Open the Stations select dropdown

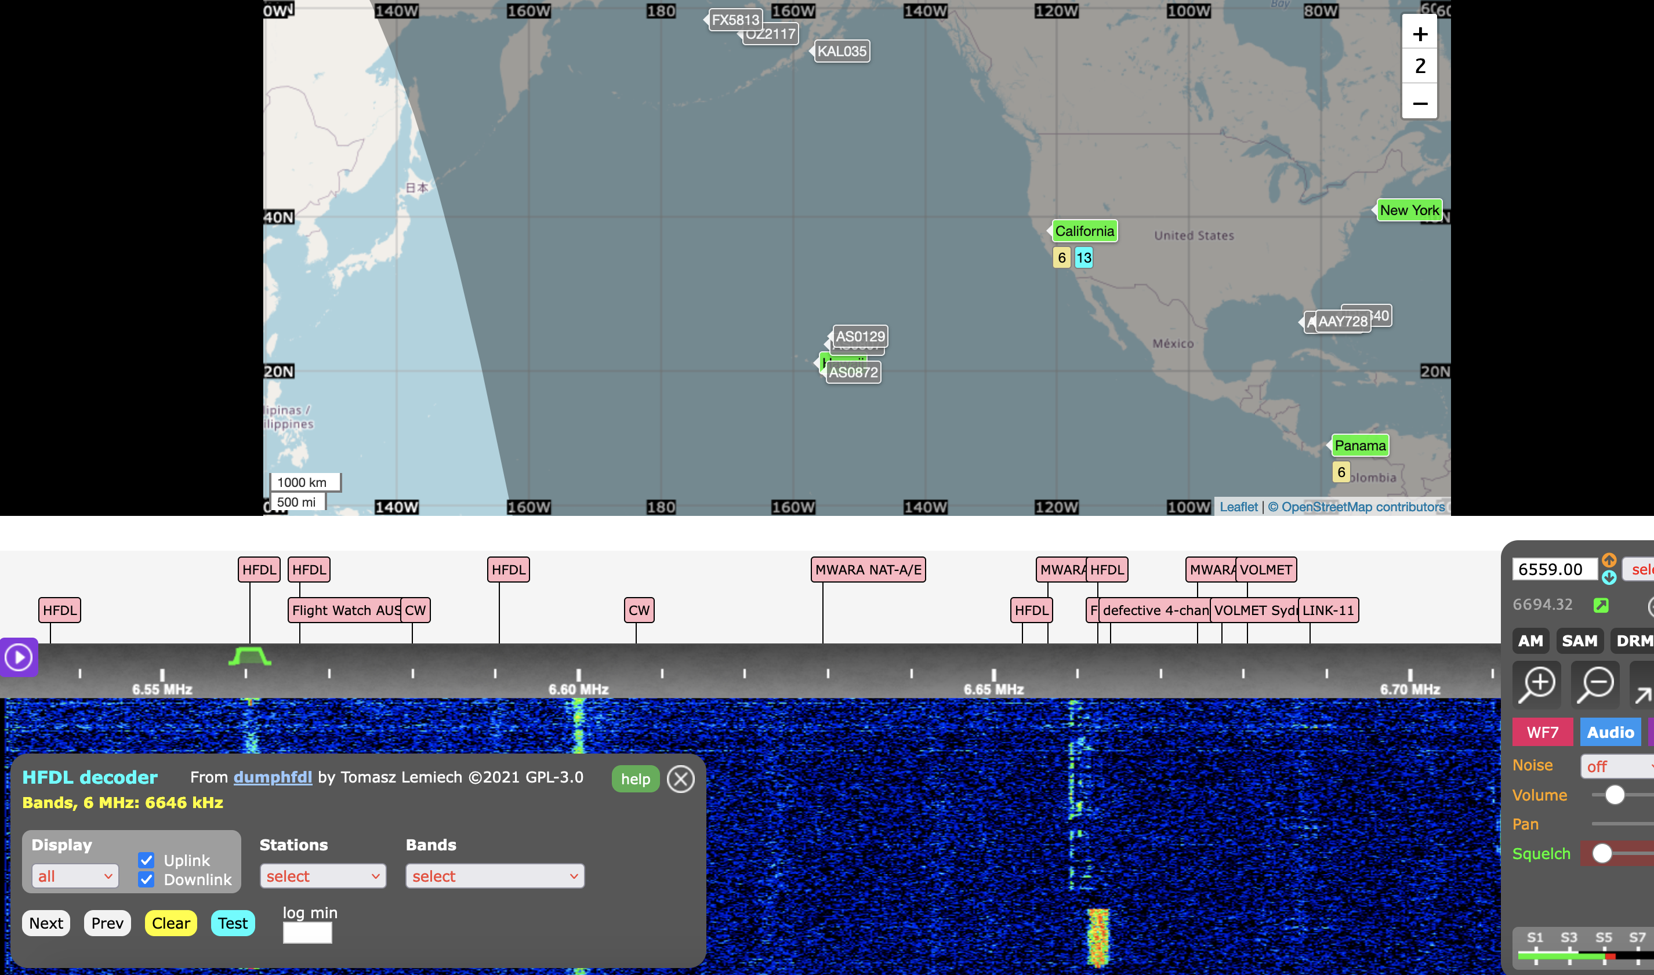[x=322, y=876]
